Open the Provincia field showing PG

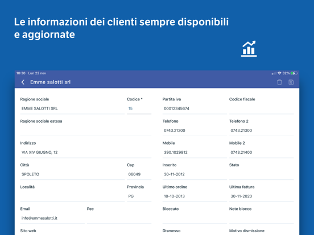(x=139, y=196)
